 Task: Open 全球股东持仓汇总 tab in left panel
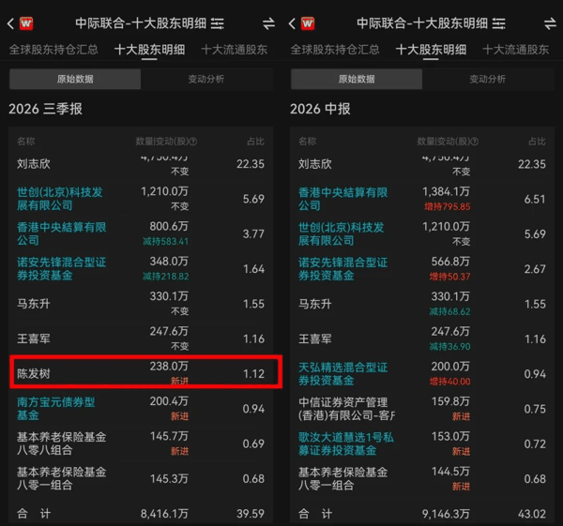(53, 50)
